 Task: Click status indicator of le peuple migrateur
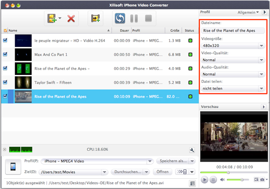pyautogui.click(x=190, y=41)
